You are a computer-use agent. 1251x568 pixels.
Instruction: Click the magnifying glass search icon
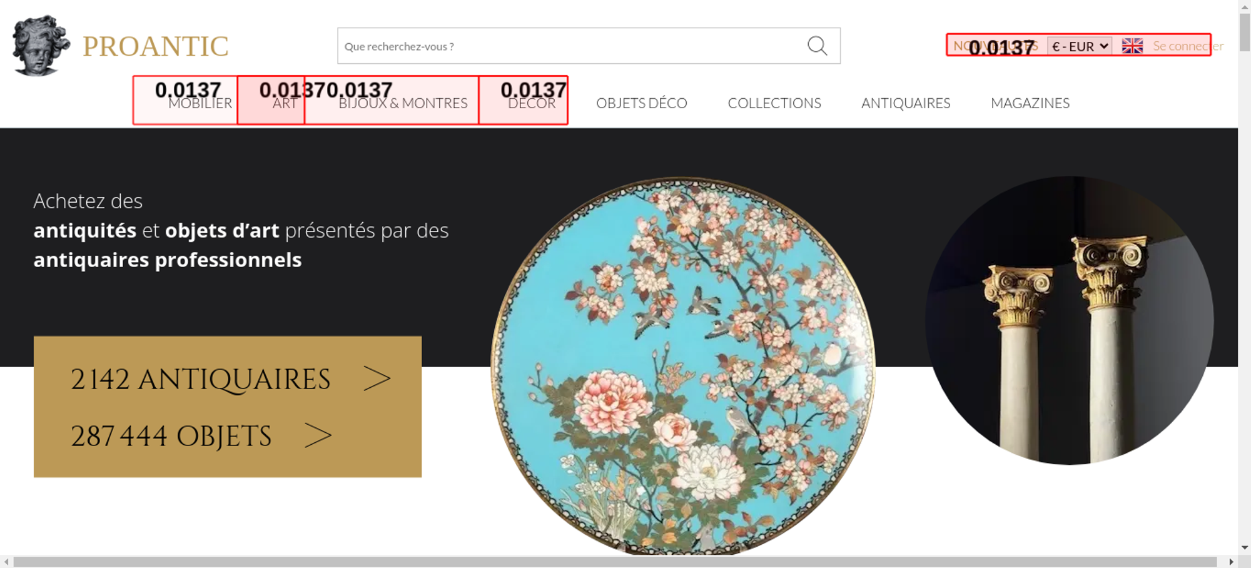(817, 46)
